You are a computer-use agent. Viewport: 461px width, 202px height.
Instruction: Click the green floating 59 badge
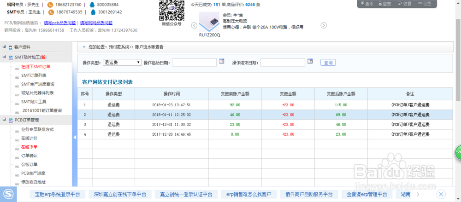(458, 152)
